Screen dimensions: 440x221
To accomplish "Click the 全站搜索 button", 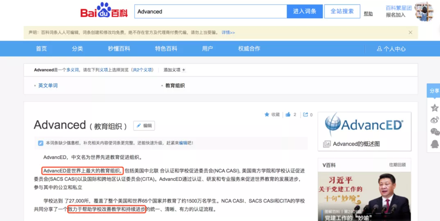I will [342, 11].
